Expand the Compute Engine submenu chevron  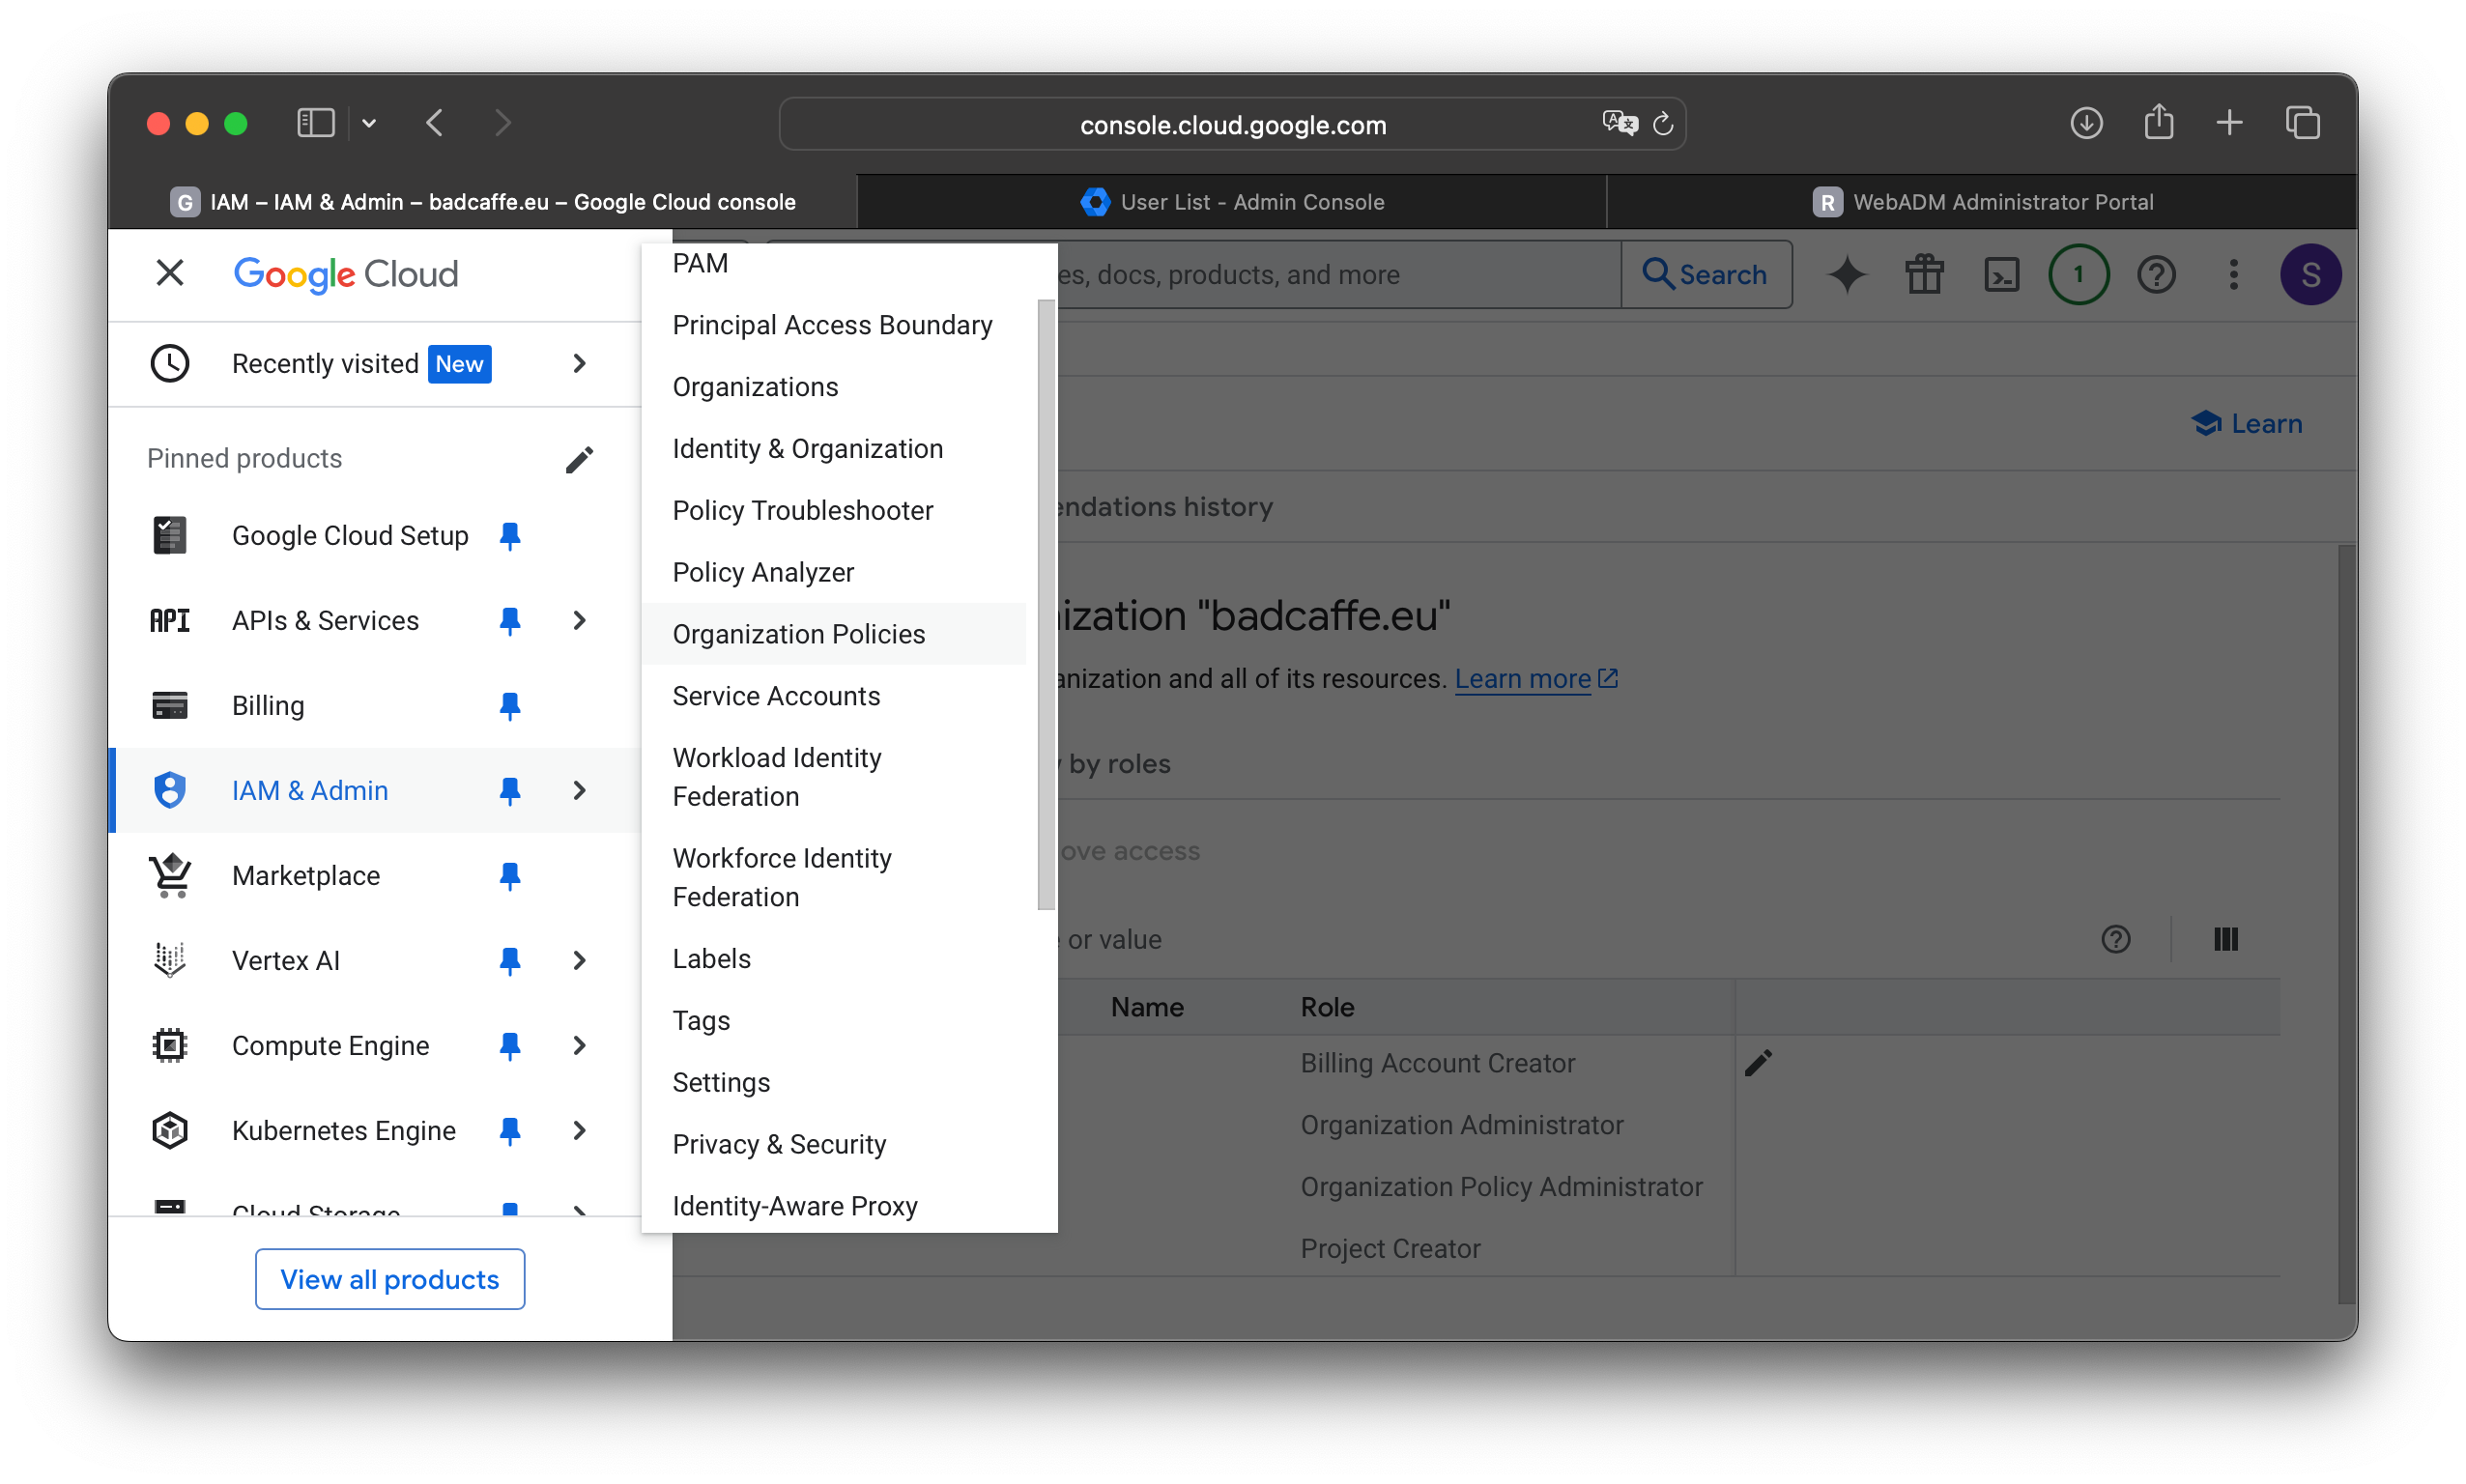tap(579, 1045)
